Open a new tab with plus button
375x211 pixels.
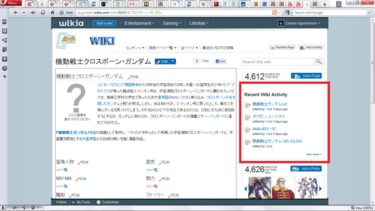(x=325, y=4)
